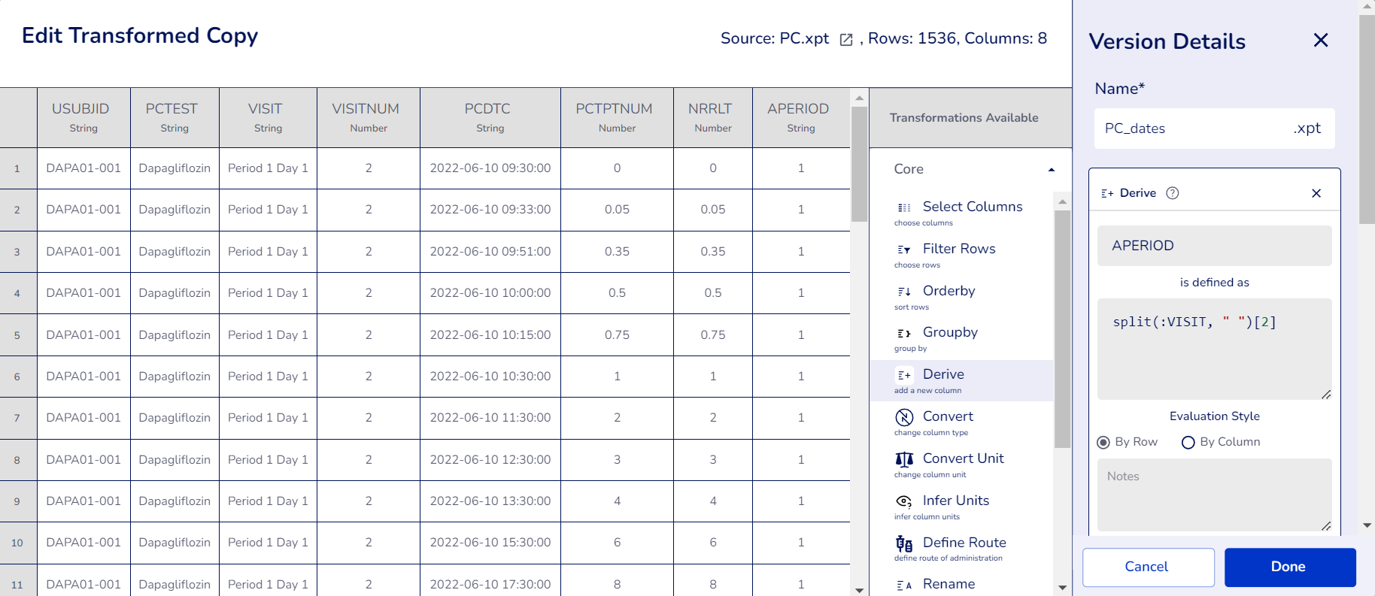
Task: Choose the Convert transformation
Action: click(961, 423)
